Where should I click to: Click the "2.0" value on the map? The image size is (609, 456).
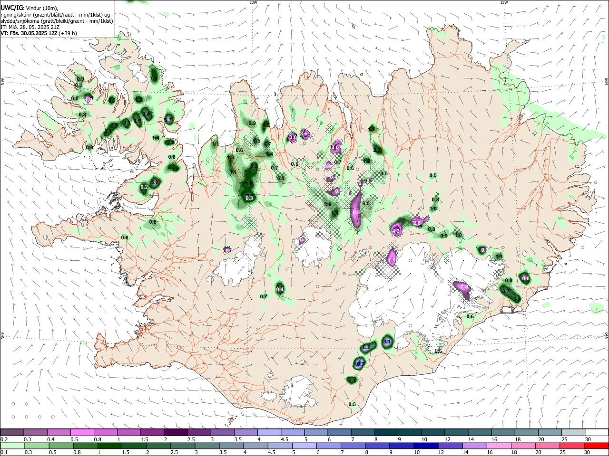click(417, 222)
